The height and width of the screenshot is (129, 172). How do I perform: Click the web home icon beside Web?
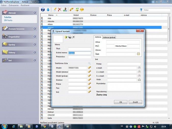139,80
